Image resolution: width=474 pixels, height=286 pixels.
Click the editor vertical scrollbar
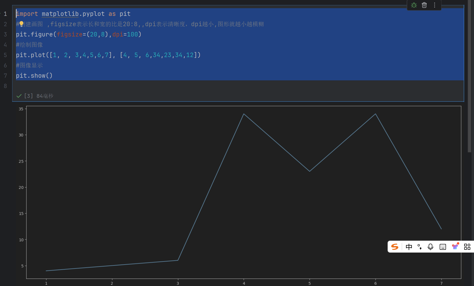470,76
